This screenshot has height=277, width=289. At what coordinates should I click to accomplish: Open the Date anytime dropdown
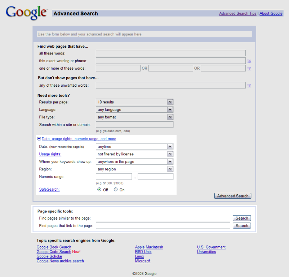click(x=134, y=146)
